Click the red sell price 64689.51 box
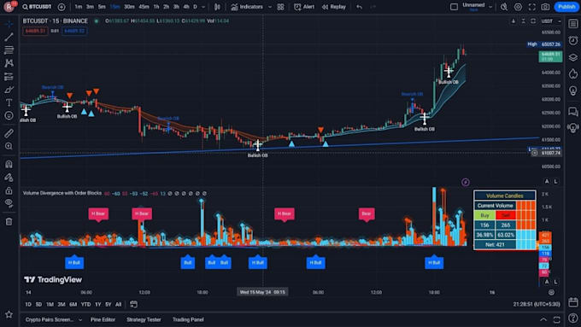The height and width of the screenshot is (327, 581). pos(35,31)
